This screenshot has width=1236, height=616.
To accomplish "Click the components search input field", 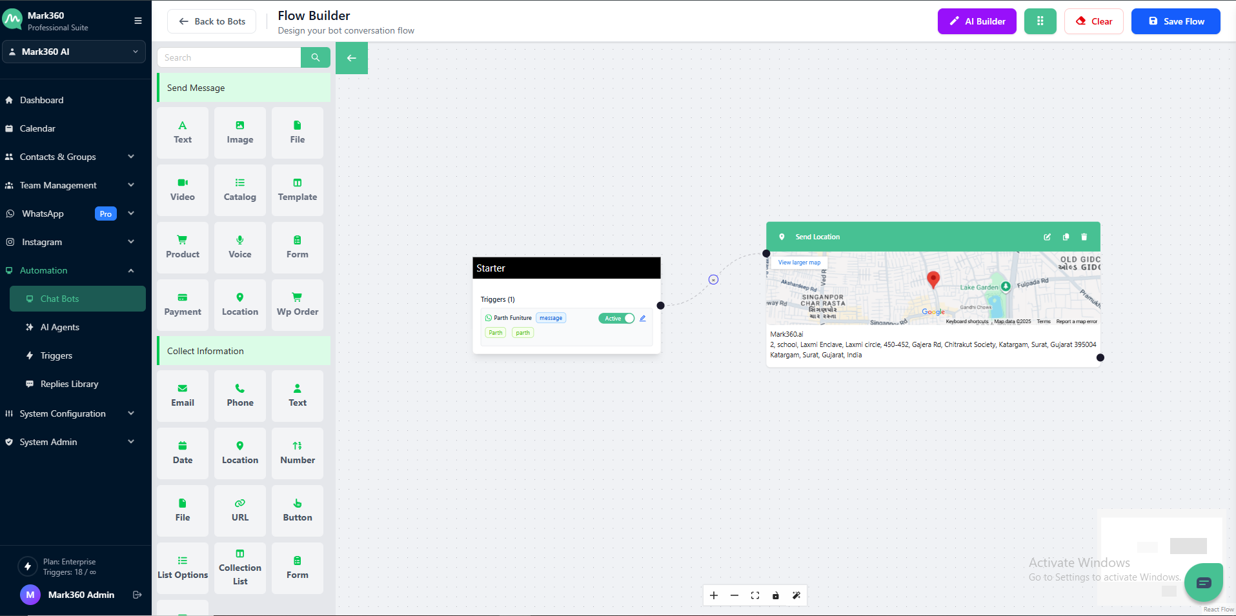I will [x=229, y=57].
